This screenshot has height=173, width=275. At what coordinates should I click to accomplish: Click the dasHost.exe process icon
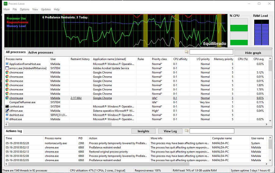[7, 115]
